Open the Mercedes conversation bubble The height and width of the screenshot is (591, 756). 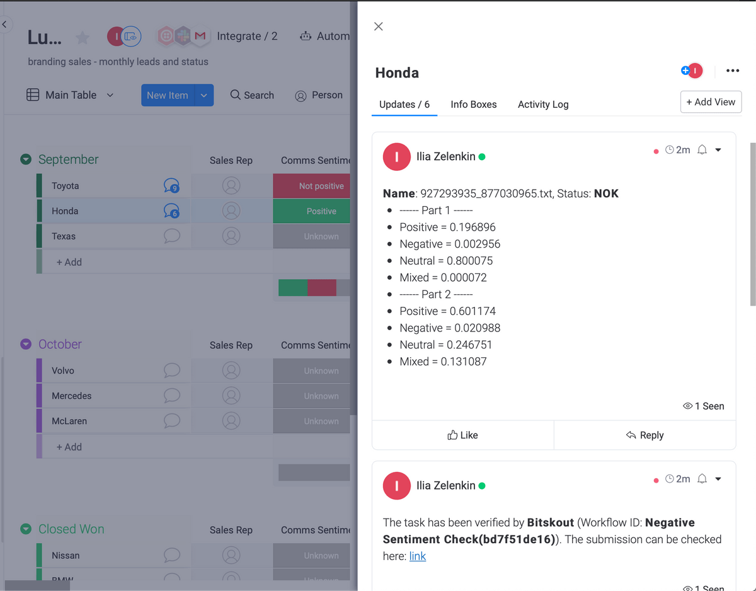[171, 396]
